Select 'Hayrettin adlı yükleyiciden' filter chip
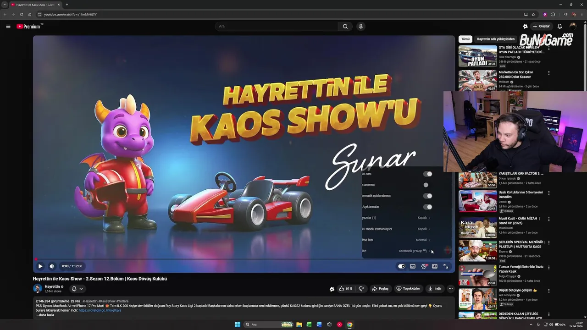Viewport: 587px width, 330px height. (495, 39)
